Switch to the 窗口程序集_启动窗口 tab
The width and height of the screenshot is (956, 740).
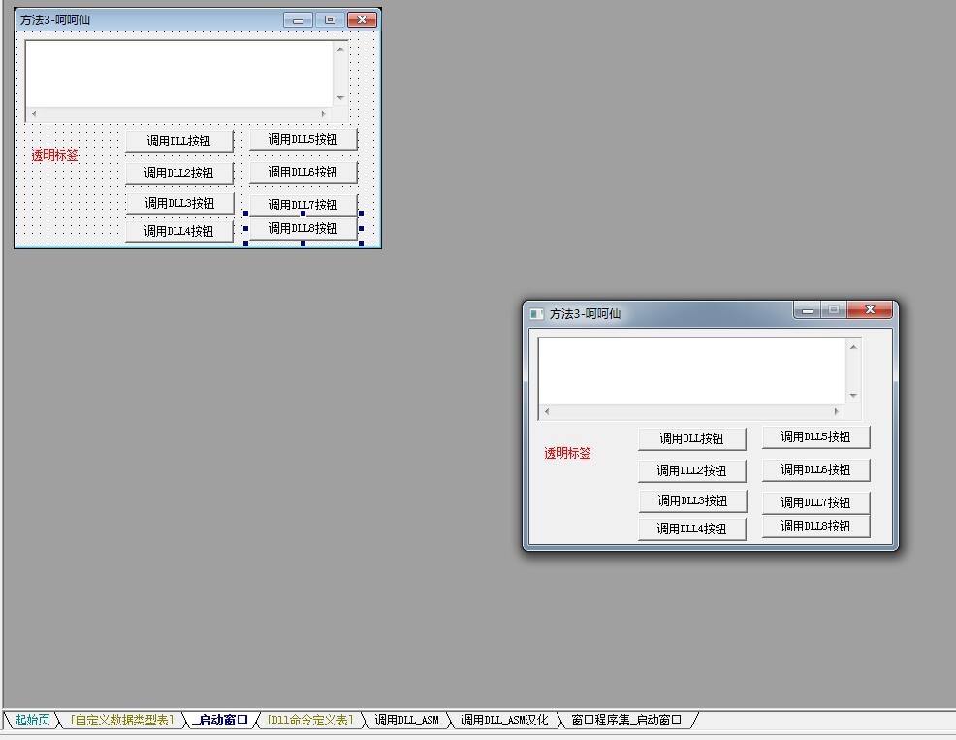pos(626,720)
